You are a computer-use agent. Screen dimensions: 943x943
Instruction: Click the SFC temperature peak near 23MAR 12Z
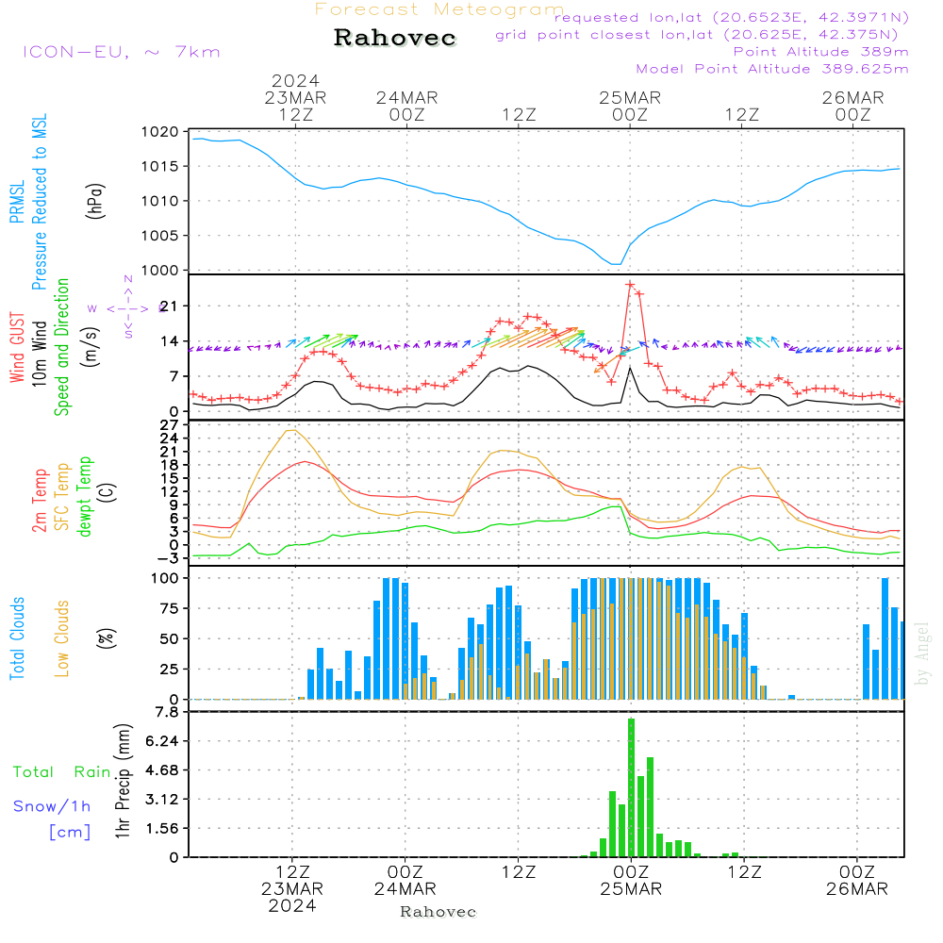(x=290, y=430)
